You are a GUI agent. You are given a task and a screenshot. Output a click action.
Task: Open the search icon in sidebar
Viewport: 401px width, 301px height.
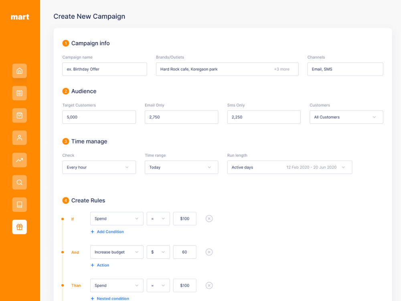[19, 182]
